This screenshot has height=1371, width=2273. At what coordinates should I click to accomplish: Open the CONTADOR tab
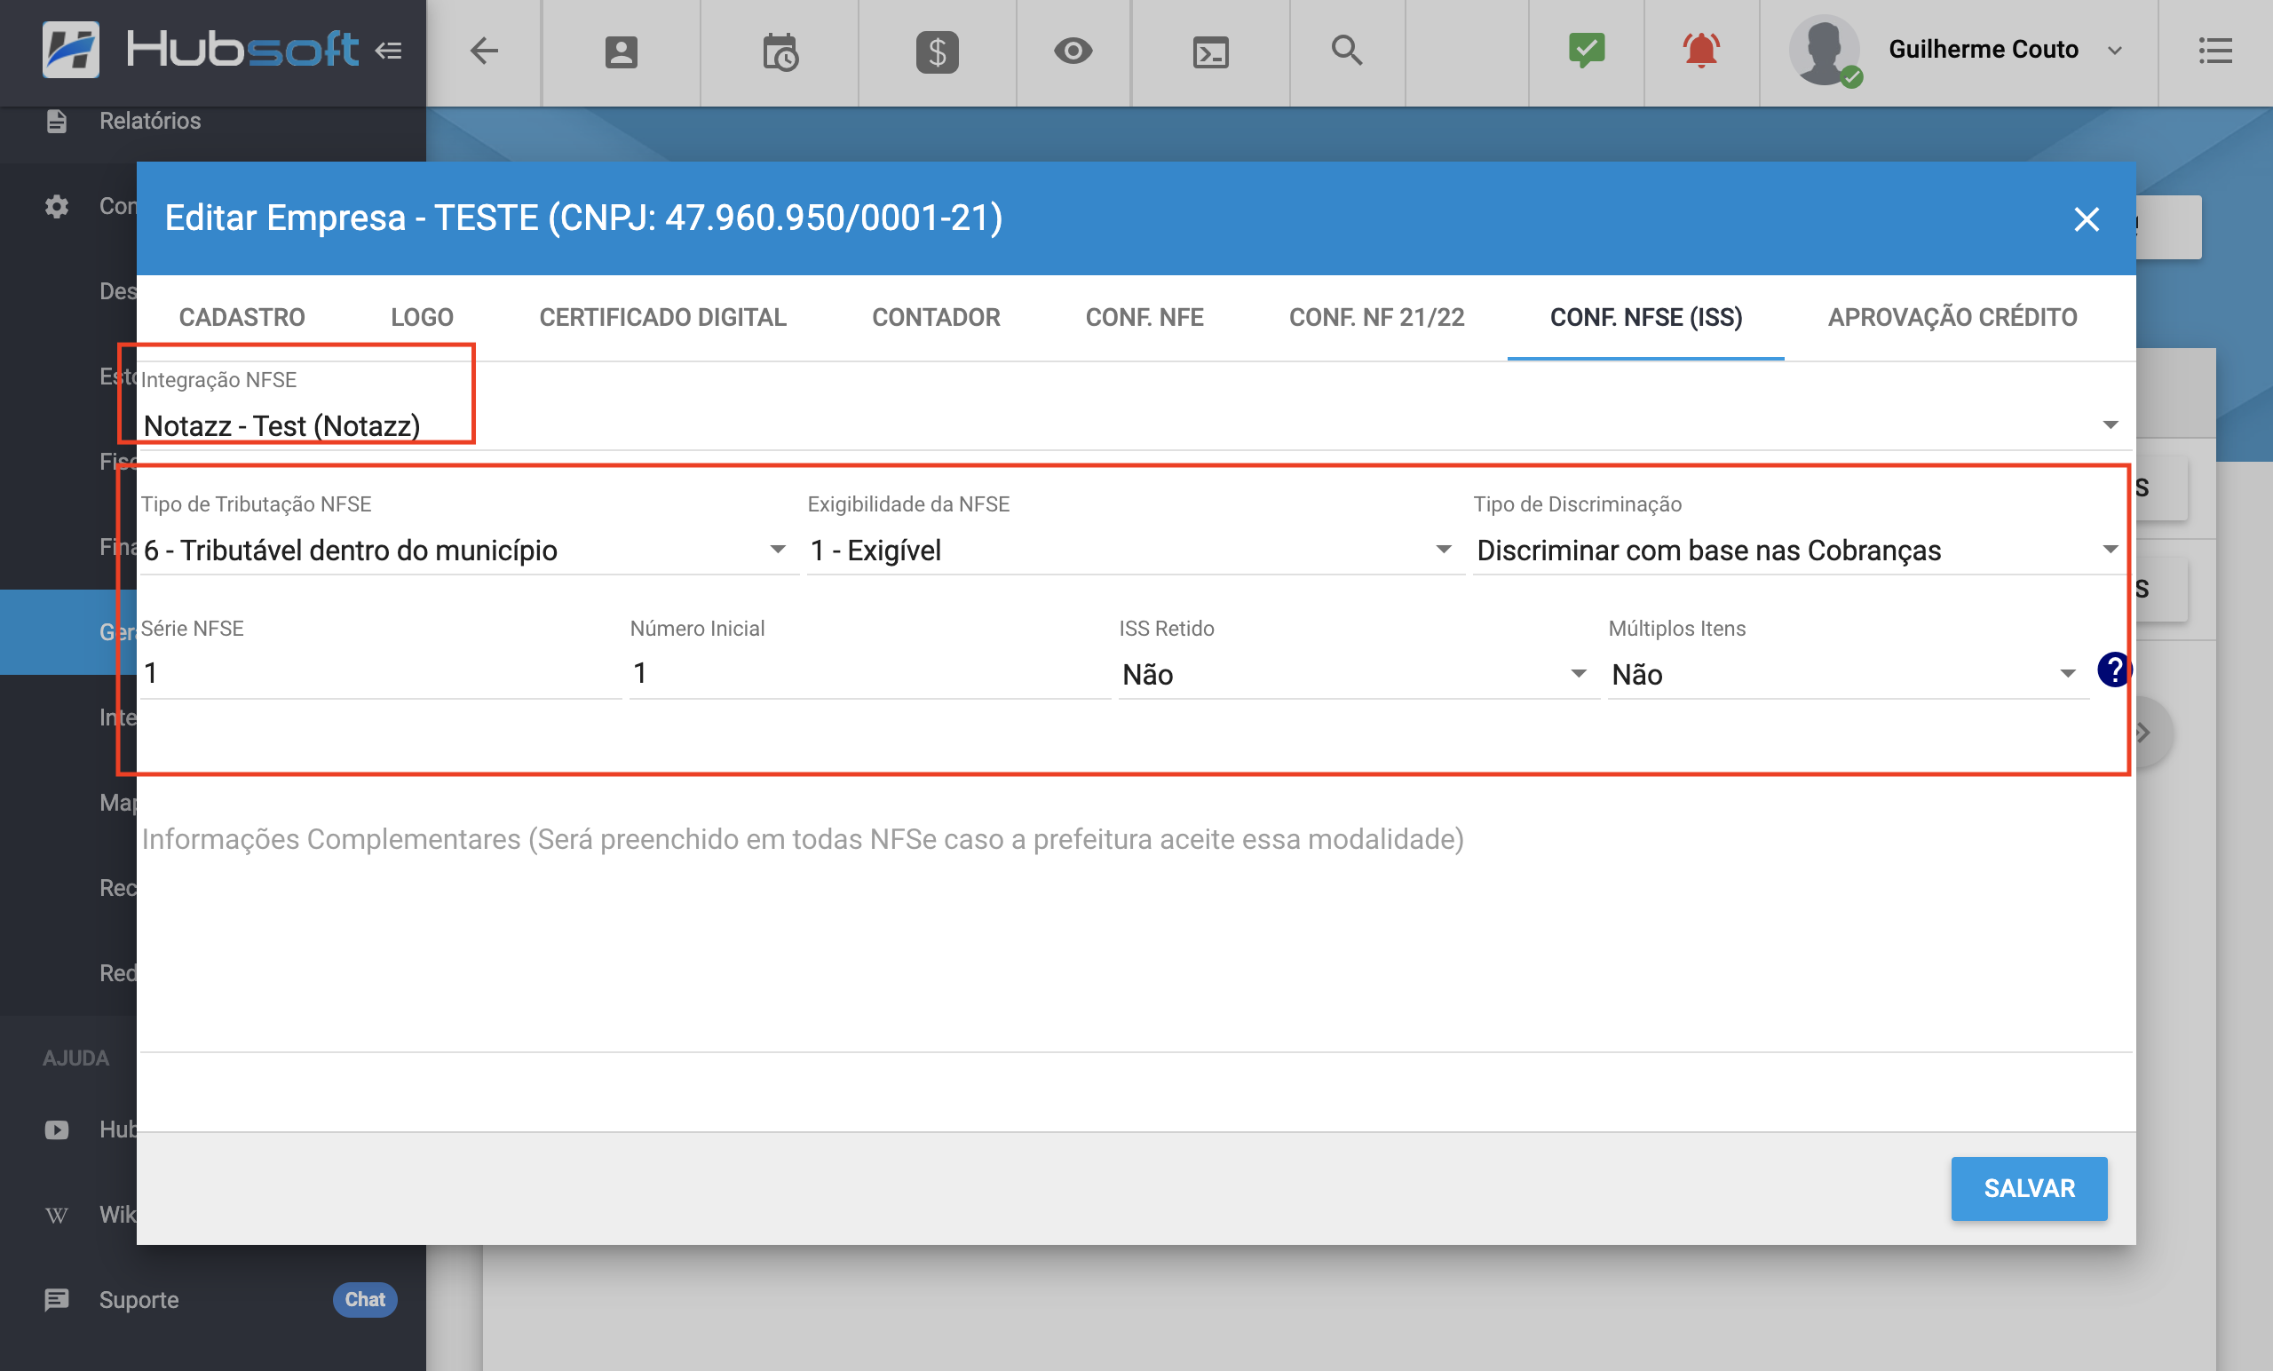tap(937, 317)
